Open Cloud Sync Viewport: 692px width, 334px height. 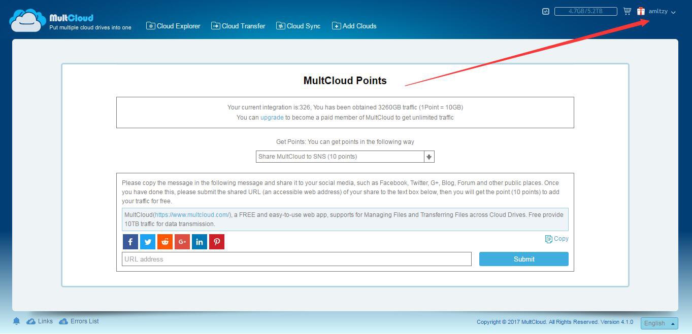pos(298,26)
